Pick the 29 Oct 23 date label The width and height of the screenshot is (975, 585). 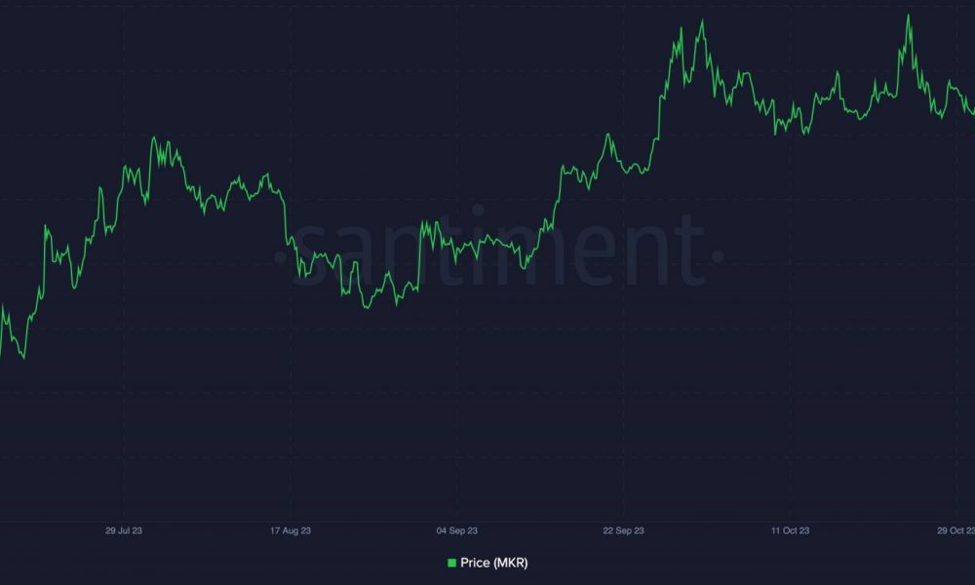click(x=956, y=530)
